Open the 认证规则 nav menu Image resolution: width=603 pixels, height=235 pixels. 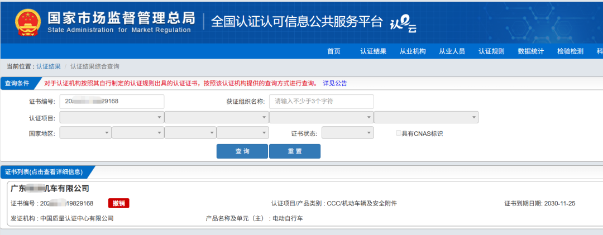pos(491,51)
